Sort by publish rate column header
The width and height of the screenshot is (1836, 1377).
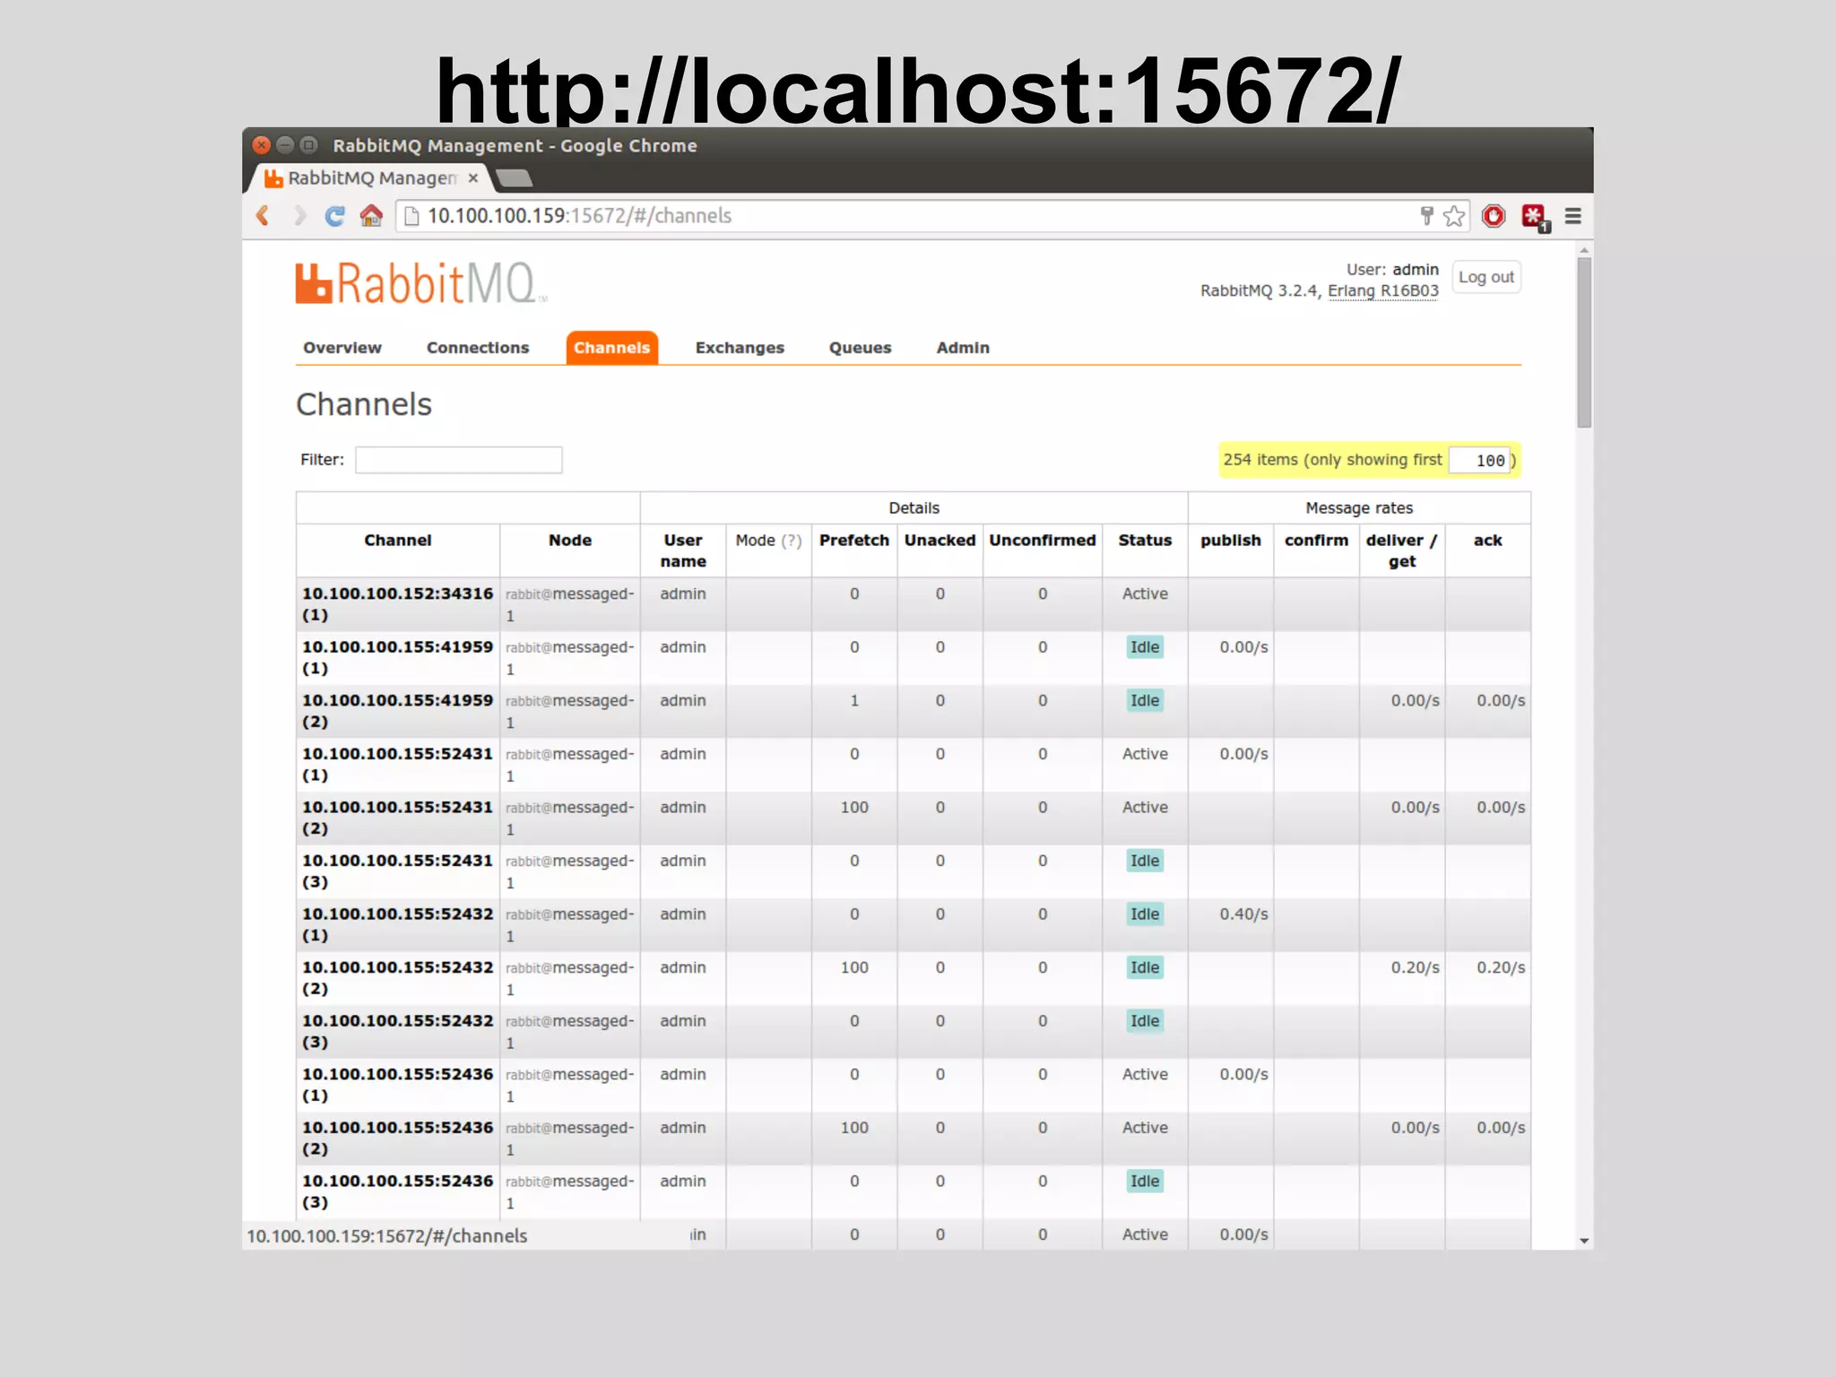pyautogui.click(x=1231, y=541)
